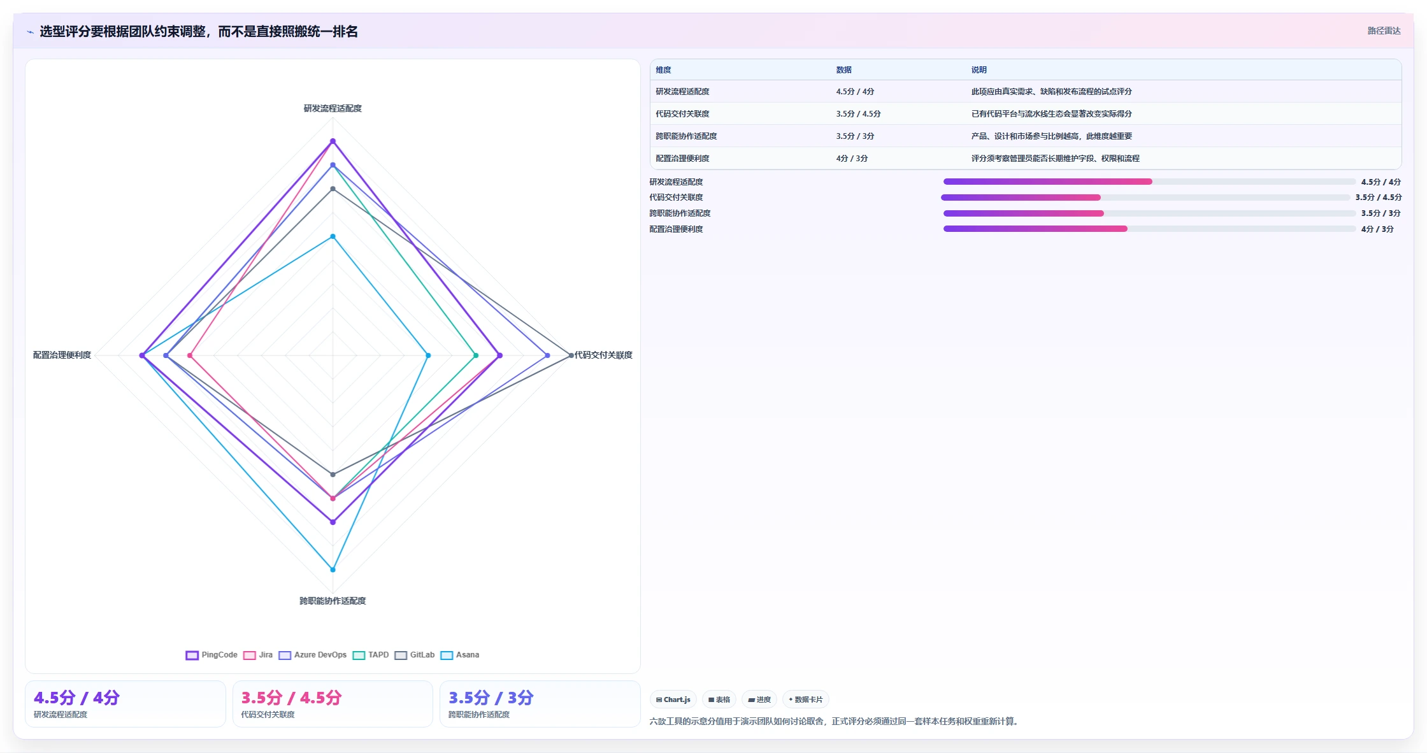
Task: Click table value 4分 / 3分
Action: pyautogui.click(x=852, y=159)
